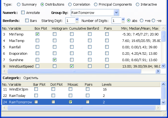Image resolution: width=168 pixels, height=118 pixels.
Task: Select the RainTomorrow row in categoric list
Action: [20, 102]
